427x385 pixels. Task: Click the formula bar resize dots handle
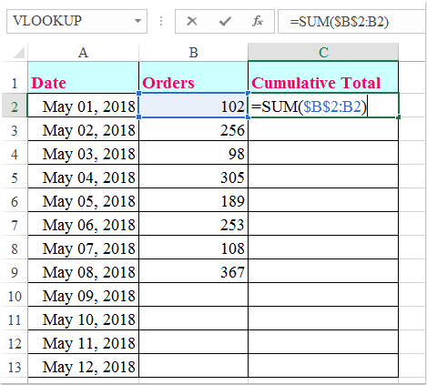[x=161, y=21]
